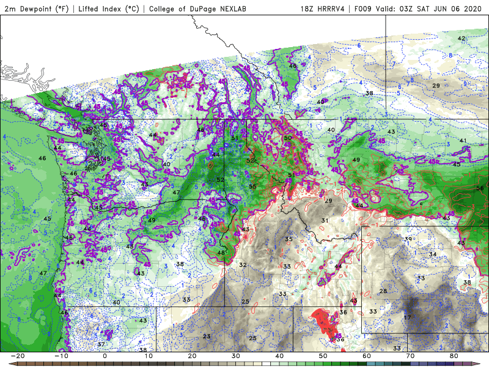Image resolution: width=489 pixels, height=367 pixels.
Task: Select the 60 label on the color scale
Action: pos(367,356)
